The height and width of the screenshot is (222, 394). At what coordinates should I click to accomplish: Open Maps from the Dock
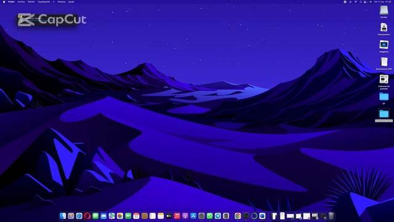(112, 216)
